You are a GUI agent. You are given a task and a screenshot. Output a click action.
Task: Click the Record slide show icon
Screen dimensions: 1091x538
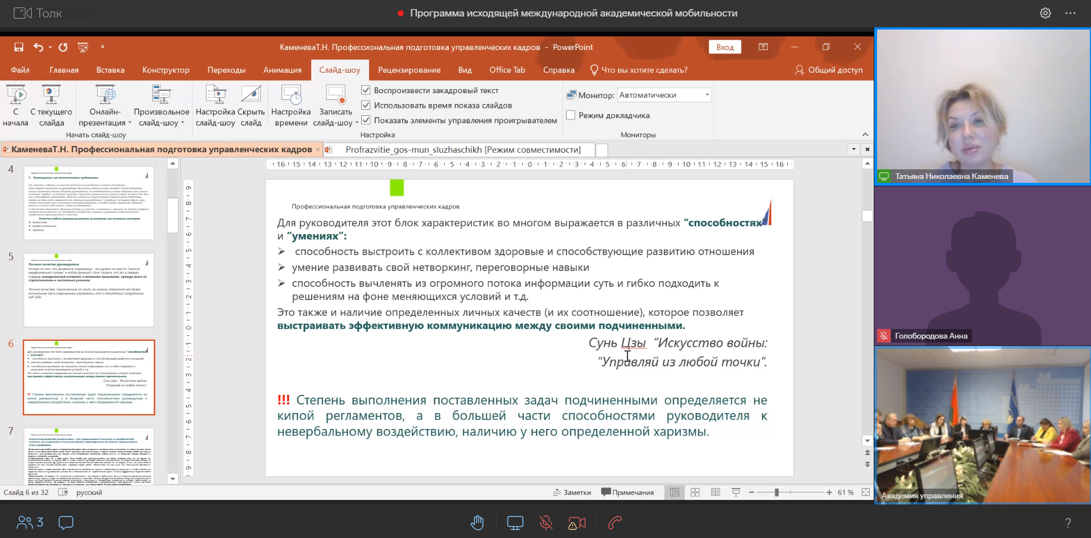tap(336, 106)
